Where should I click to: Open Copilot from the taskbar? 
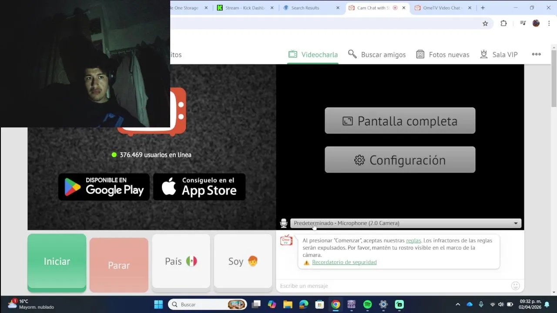[x=272, y=304]
